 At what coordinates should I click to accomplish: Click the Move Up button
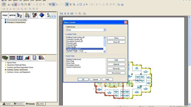point(116,69)
